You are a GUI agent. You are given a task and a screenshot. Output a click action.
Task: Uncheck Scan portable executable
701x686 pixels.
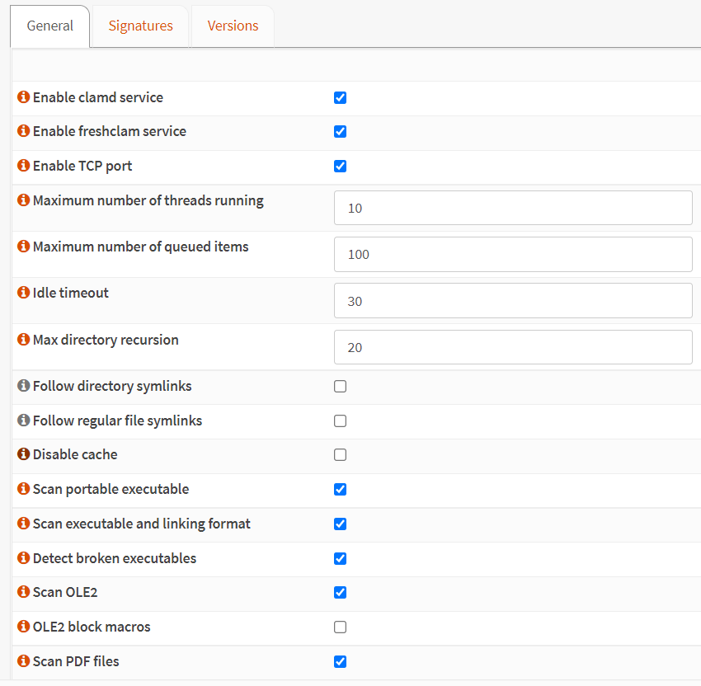340,489
